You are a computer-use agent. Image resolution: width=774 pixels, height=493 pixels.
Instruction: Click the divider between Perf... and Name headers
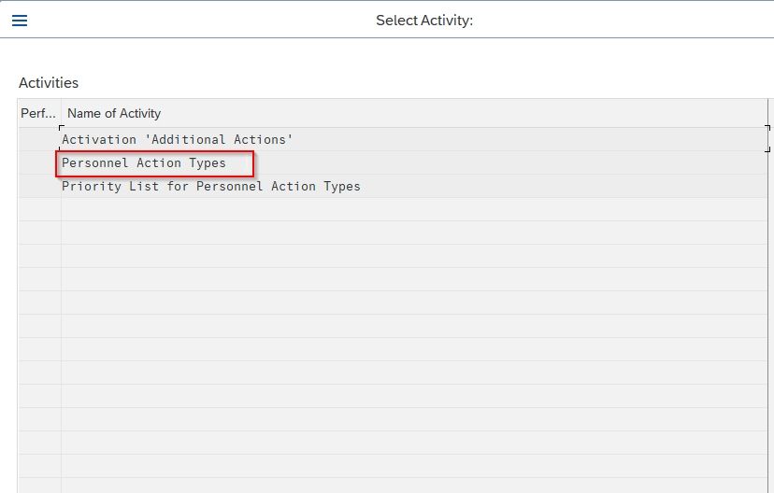click(x=61, y=113)
